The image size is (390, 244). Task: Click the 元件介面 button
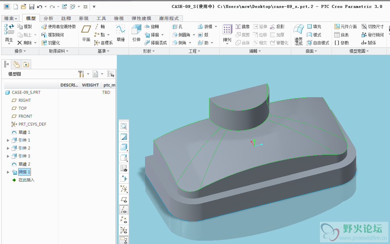[x=346, y=27]
